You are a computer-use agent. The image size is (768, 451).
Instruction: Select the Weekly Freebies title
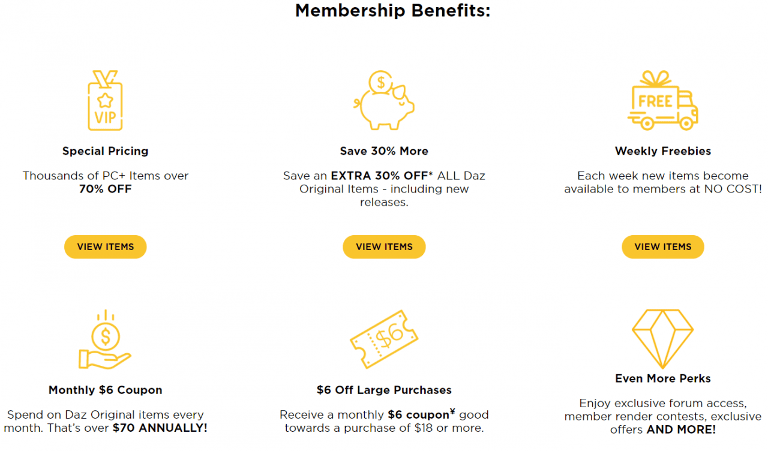point(663,151)
